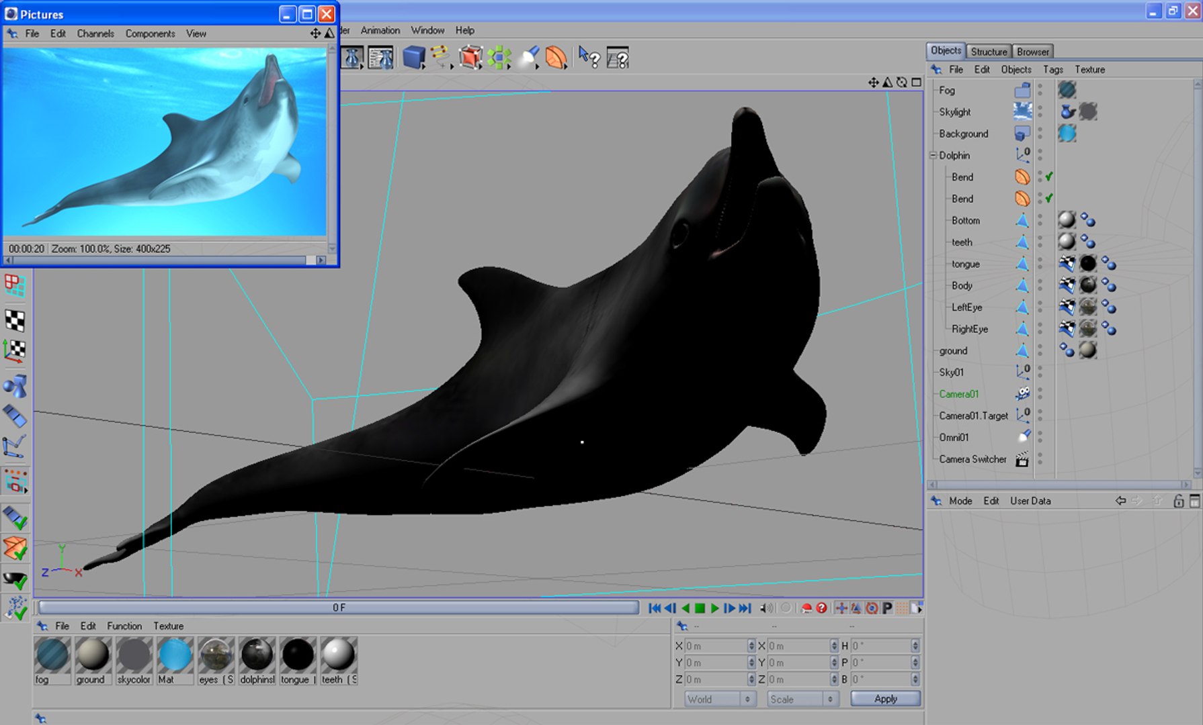Image resolution: width=1203 pixels, height=725 pixels.
Task: Click the Camera01 camera icon
Action: 1022,393
